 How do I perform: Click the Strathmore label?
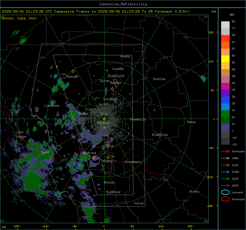[x=133, y=162]
